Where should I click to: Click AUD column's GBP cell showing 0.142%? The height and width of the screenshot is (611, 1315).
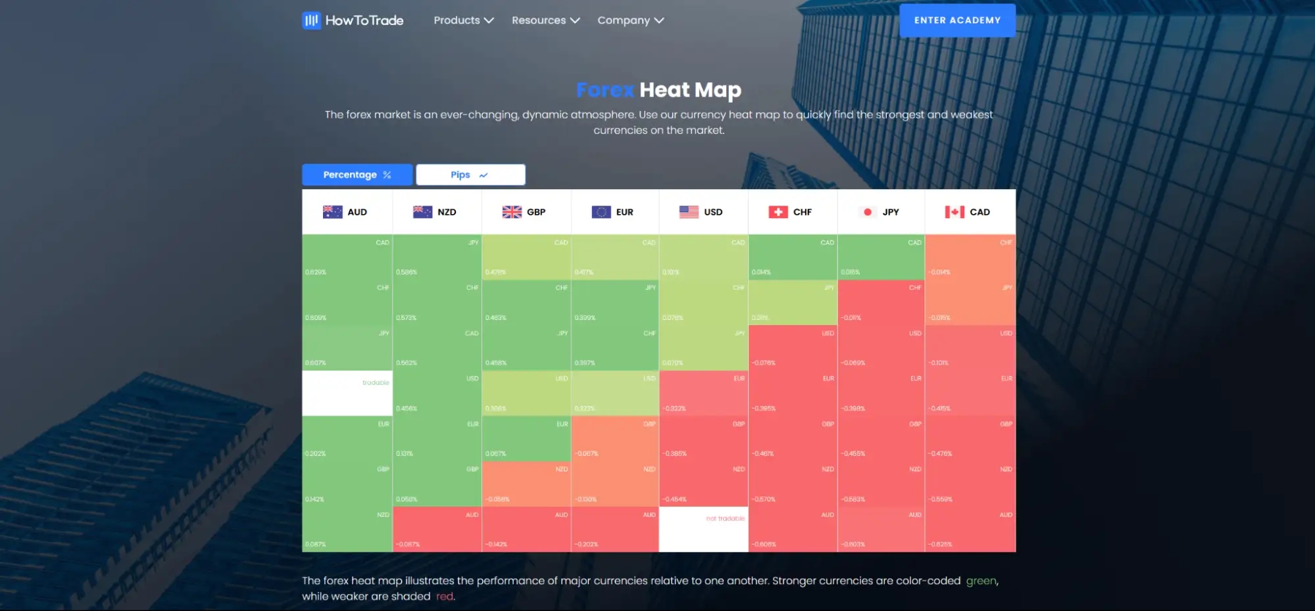[x=347, y=484]
